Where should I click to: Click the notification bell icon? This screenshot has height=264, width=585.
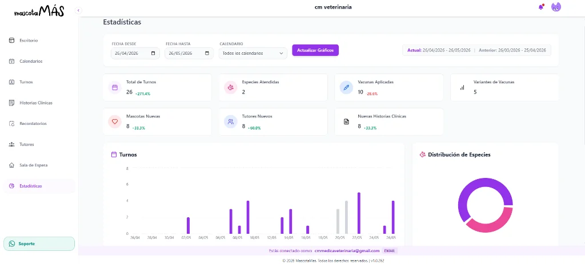(x=541, y=7)
